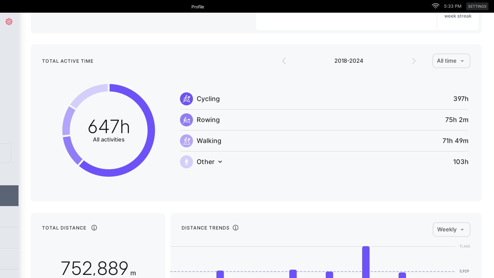Open the Distance Trends info icon
Image resolution: width=494 pixels, height=278 pixels.
click(236, 228)
